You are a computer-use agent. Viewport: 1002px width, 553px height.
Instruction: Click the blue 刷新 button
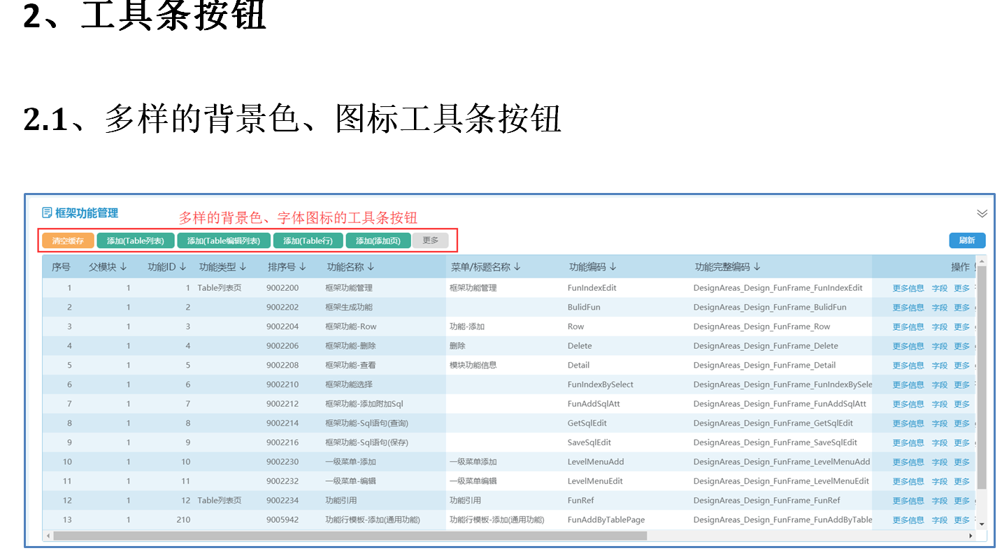pos(967,240)
